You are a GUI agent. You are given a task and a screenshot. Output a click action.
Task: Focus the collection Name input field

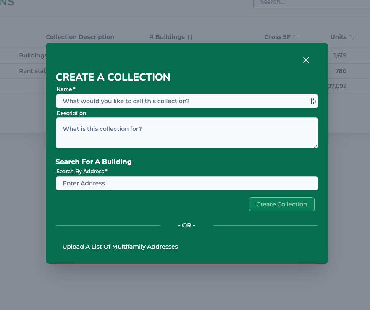186,101
